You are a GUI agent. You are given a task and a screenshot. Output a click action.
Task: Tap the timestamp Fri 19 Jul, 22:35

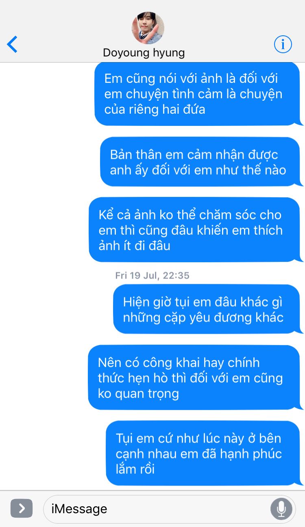152,276
